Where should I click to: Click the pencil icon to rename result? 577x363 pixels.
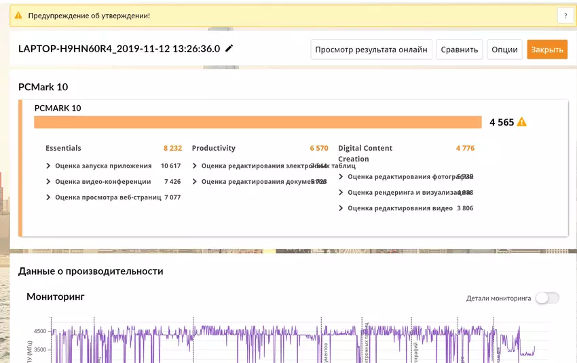[x=229, y=49]
